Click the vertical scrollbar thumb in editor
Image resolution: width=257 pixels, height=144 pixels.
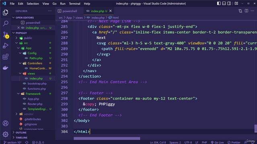point(255,128)
